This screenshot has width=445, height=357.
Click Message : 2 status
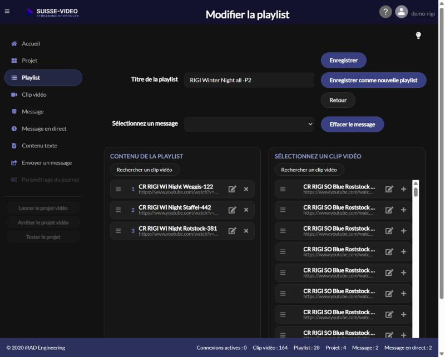[365, 348]
